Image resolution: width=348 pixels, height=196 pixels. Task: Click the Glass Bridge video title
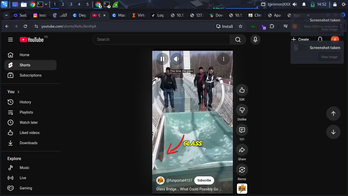click(189, 189)
